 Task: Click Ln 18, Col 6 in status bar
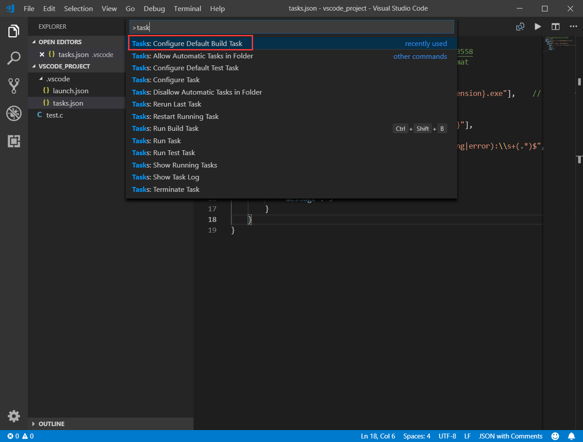[378, 436]
